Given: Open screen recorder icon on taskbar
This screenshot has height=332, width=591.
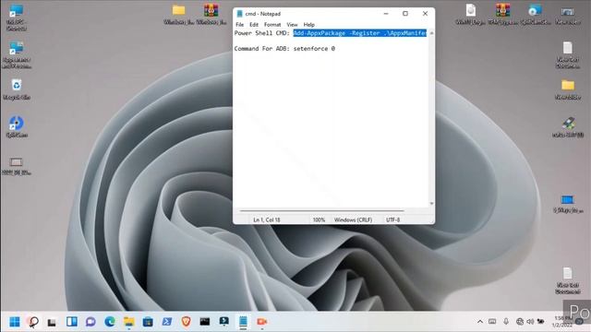Looking at the screenshot, I should pyautogui.click(x=262, y=322).
